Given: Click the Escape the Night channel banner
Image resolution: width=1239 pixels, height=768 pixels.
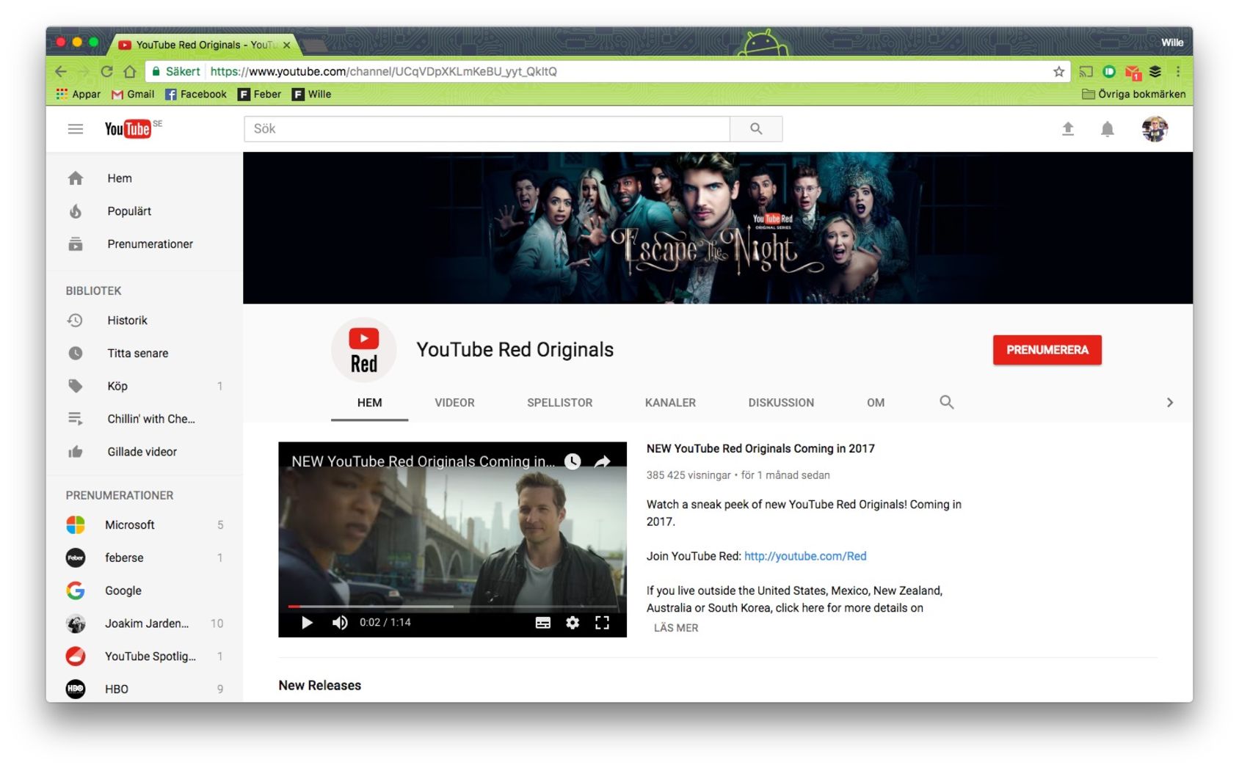Looking at the screenshot, I should tap(717, 228).
